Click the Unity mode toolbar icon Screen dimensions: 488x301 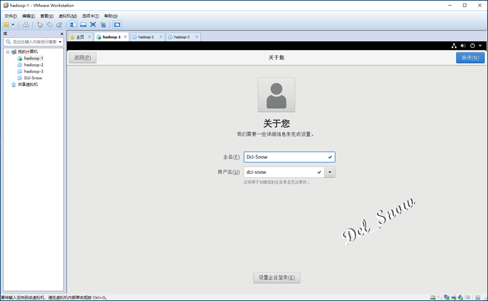(x=103, y=24)
